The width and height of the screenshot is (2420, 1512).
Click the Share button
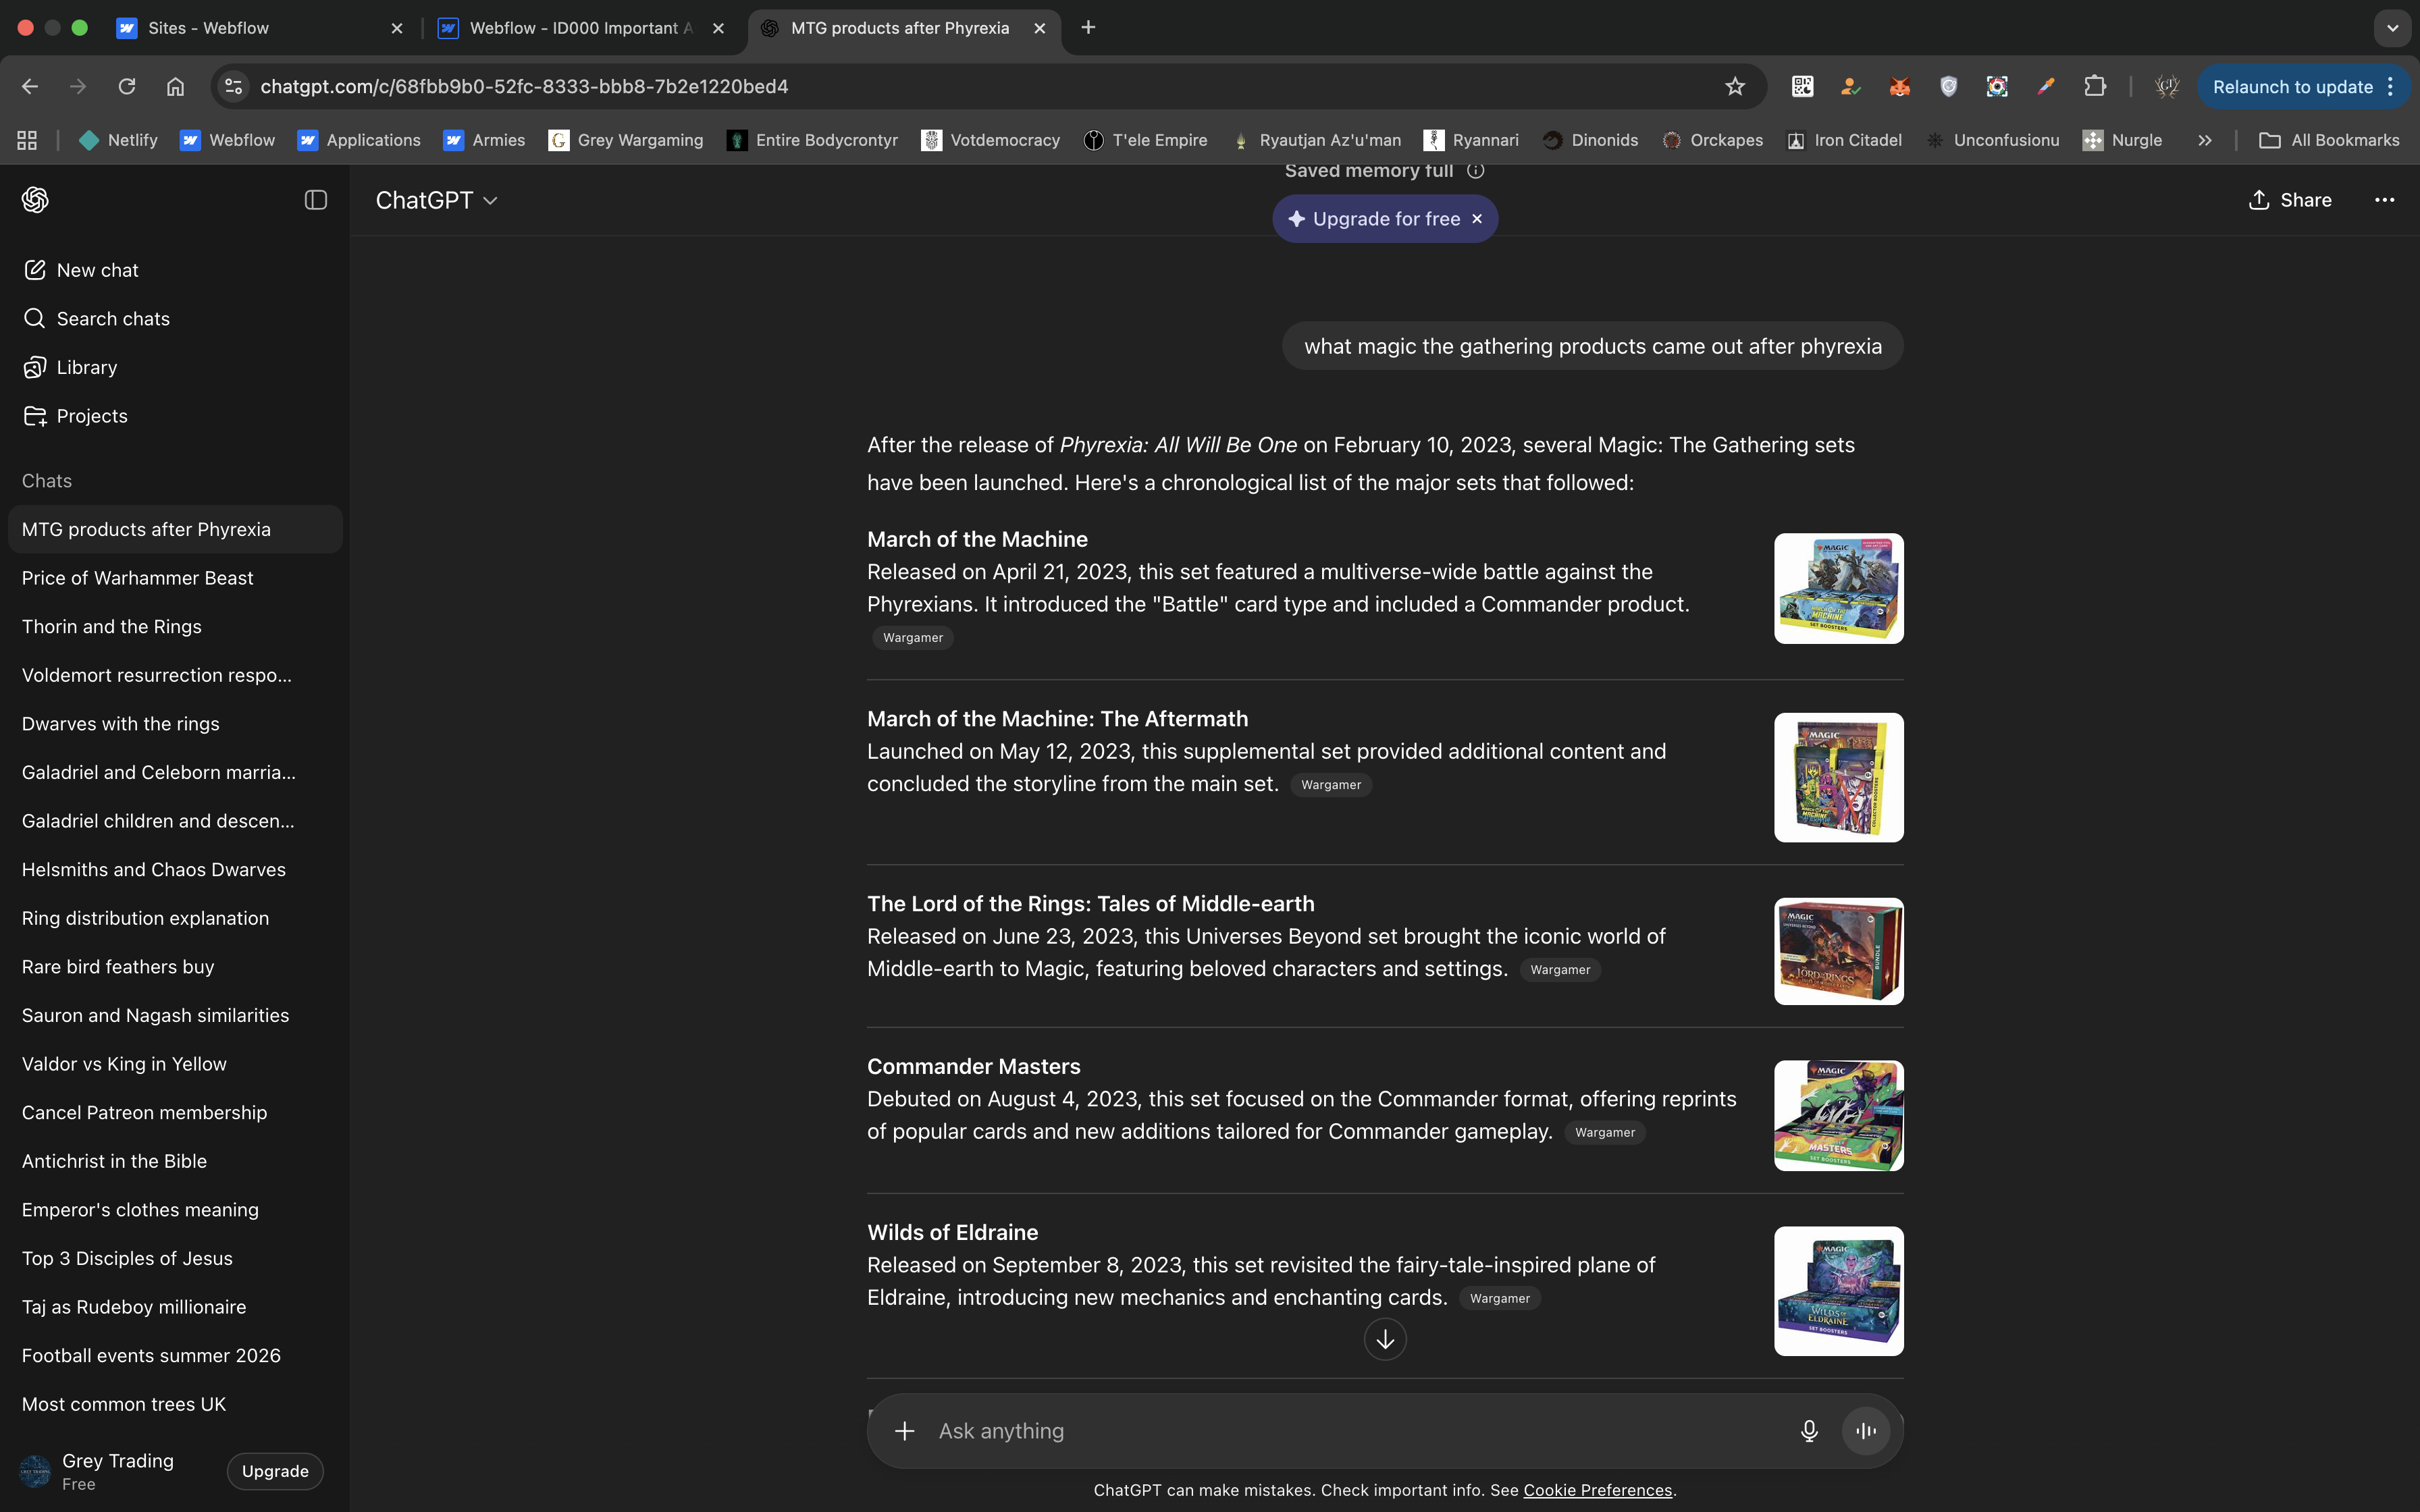point(2290,200)
